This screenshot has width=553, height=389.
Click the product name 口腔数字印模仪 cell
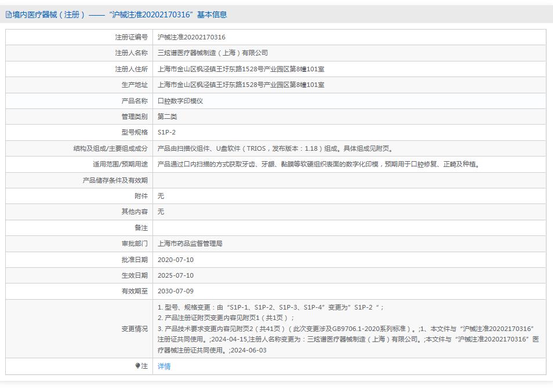coord(180,100)
